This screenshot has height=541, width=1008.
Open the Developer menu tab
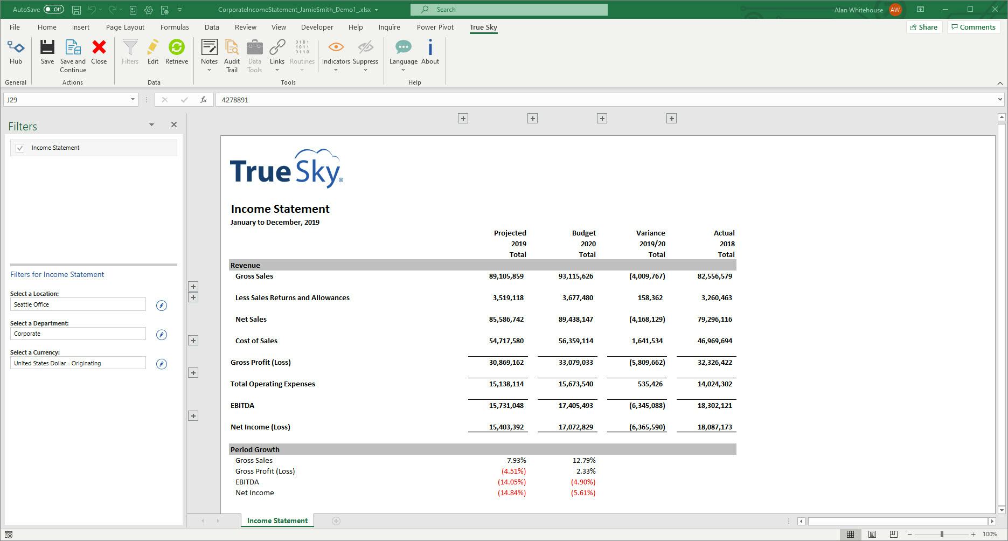(317, 27)
